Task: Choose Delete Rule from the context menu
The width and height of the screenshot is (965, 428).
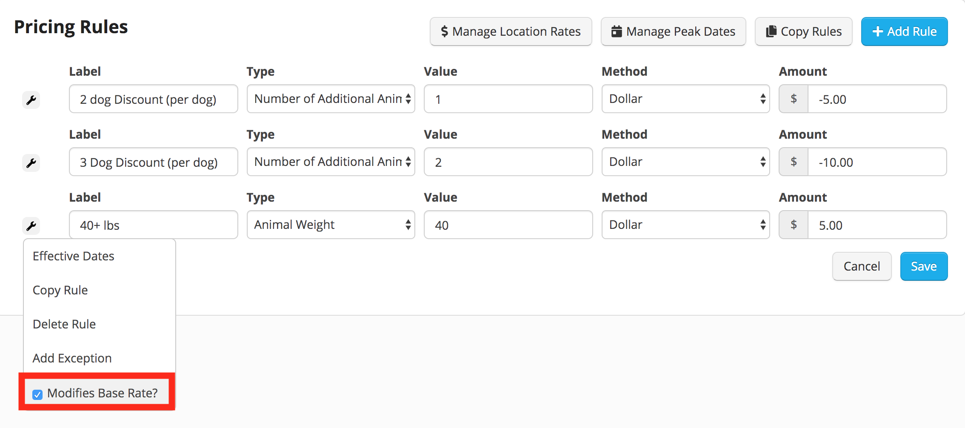Action: (x=64, y=324)
